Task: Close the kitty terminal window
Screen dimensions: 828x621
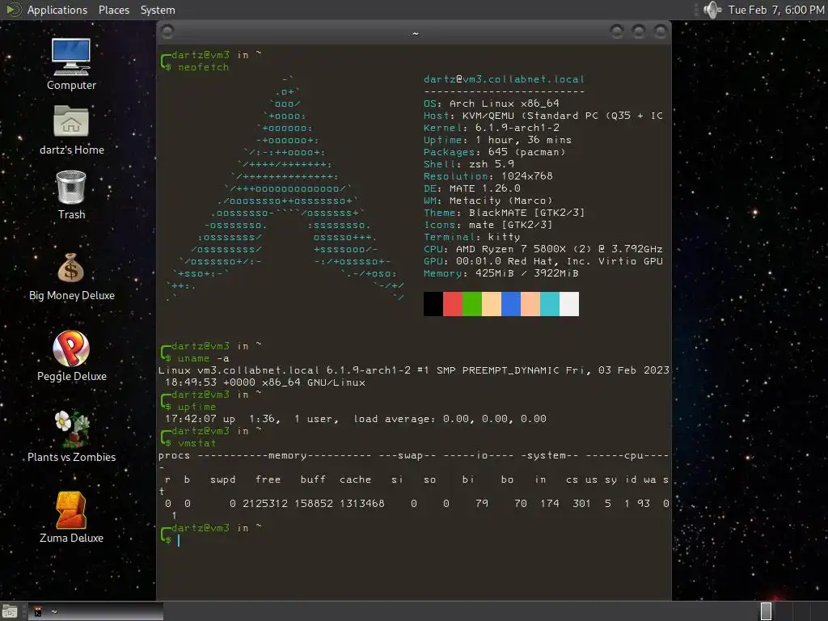Action: [x=660, y=32]
